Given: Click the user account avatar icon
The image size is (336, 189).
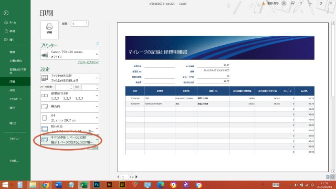Looking at the screenshot, I should pyautogui.click(x=284, y=4).
